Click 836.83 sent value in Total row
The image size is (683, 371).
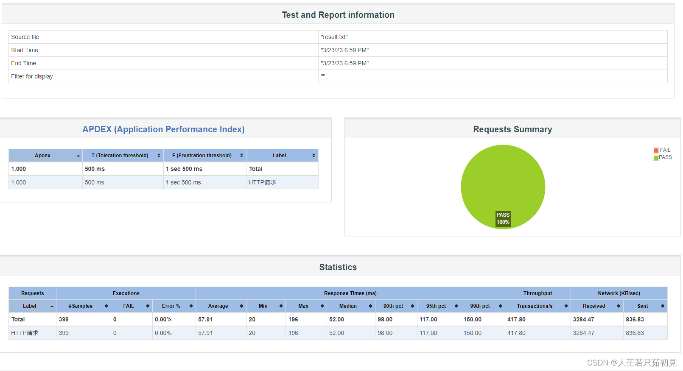(x=635, y=319)
